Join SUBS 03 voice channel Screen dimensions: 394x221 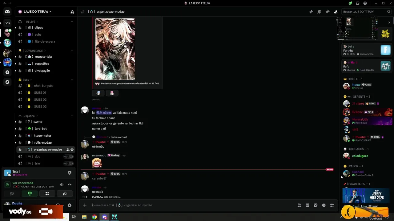click(x=46, y=107)
